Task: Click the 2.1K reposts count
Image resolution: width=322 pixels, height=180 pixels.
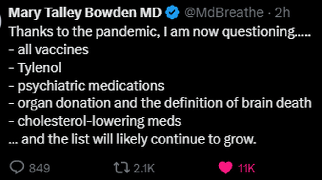Action: point(144,168)
